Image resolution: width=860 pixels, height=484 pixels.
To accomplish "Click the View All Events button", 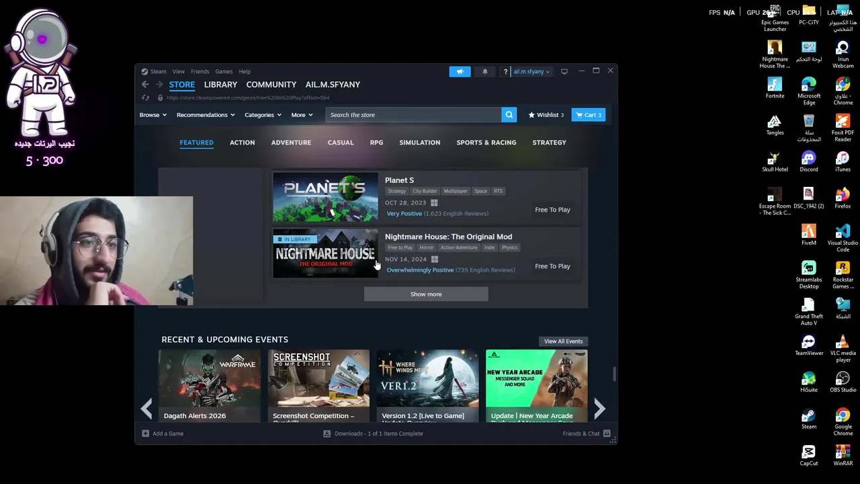I will tap(563, 341).
